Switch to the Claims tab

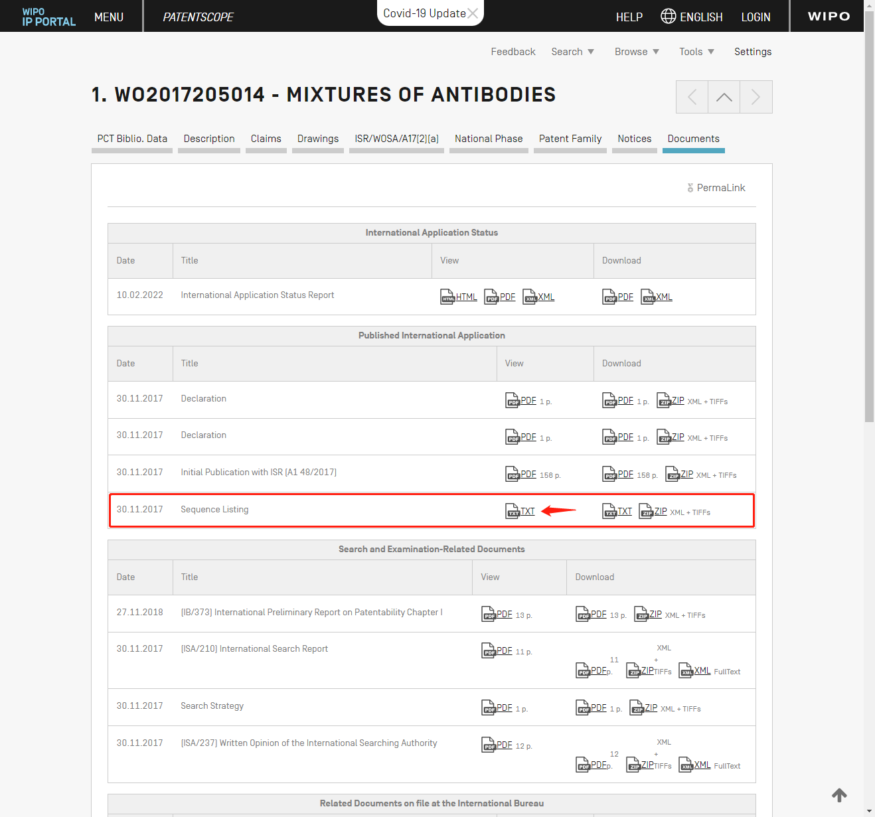(266, 139)
